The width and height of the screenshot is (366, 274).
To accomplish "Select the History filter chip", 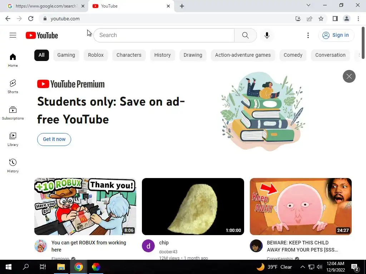I will 163,55.
